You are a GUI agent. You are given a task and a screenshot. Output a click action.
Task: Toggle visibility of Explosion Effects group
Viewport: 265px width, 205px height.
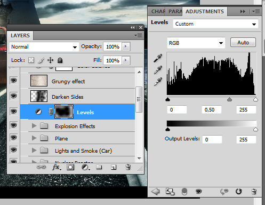[x=14, y=125]
